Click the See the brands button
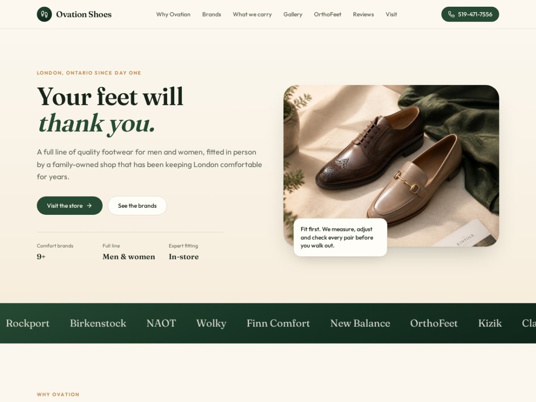The image size is (536, 402). 137,205
